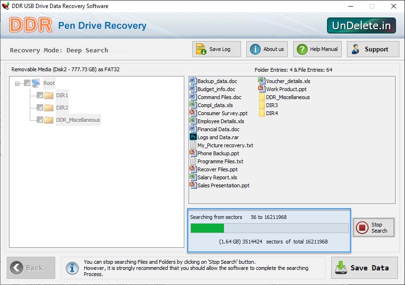Click the Voucher_details.xls file icon
Viewport: 405px width, 285px height.
(262, 81)
